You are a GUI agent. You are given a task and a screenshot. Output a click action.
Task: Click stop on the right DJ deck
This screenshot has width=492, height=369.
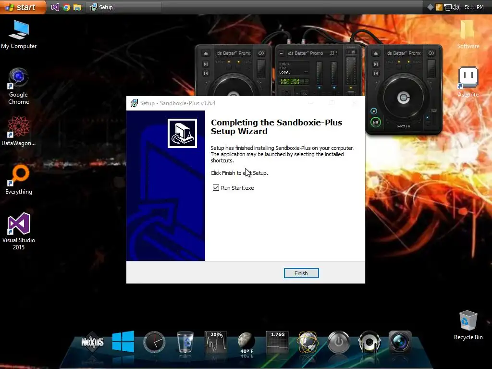pyautogui.click(x=374, y=111)
